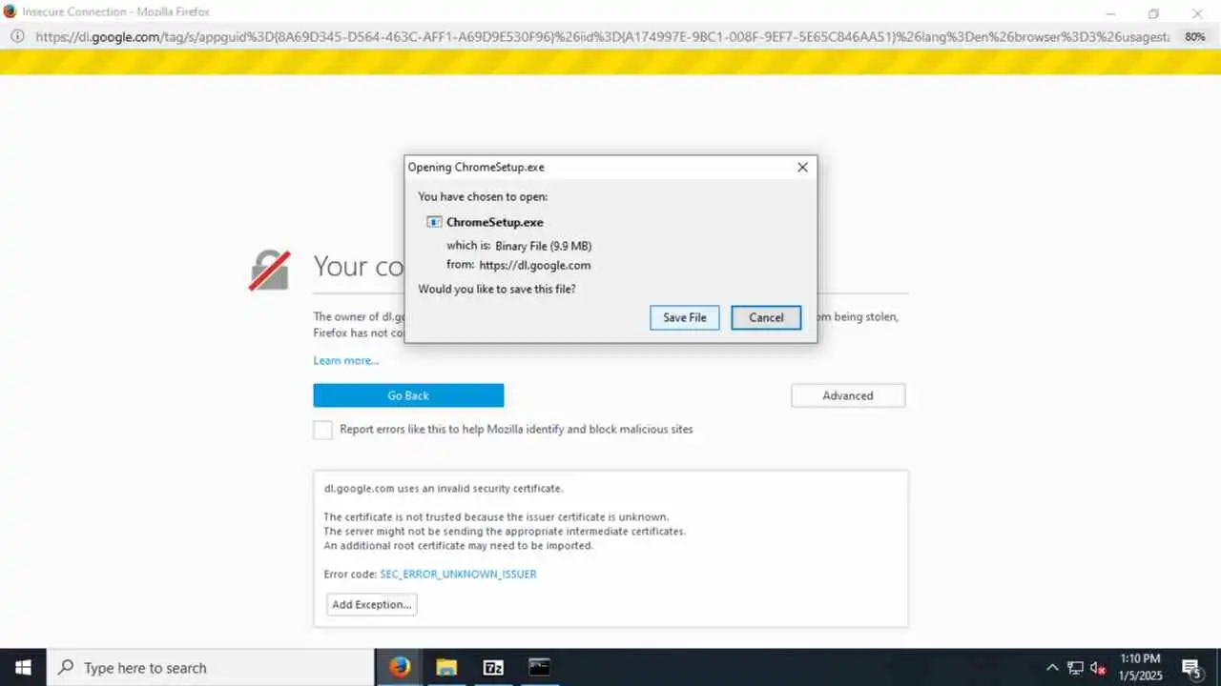The image size is (1221, 686).
Task: Click the dl.google.com URL field
Action: click(601, 36)
